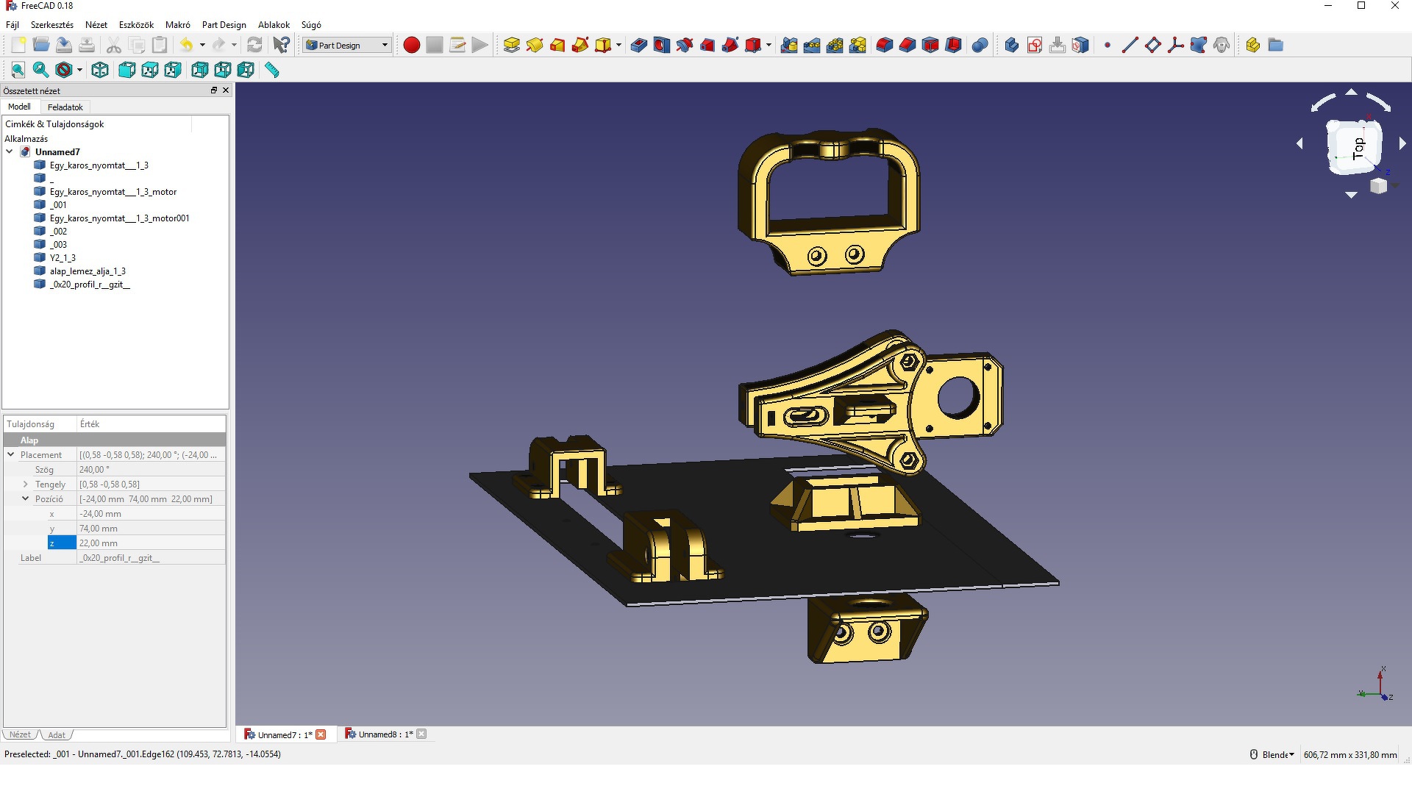Open the Makró menu

(177, 25)
